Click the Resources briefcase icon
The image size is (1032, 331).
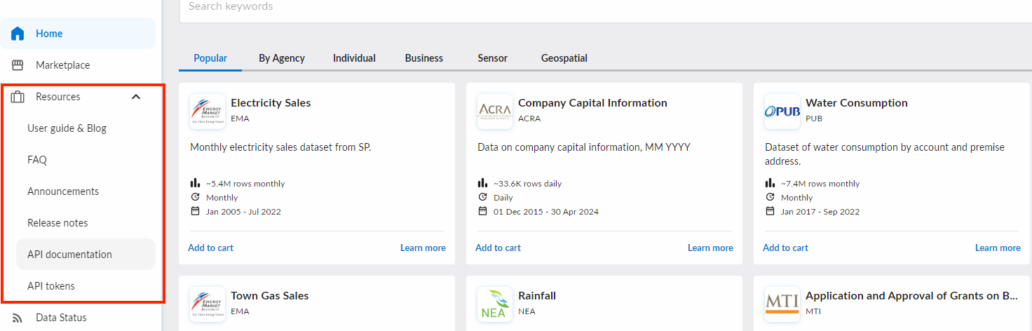18,97
